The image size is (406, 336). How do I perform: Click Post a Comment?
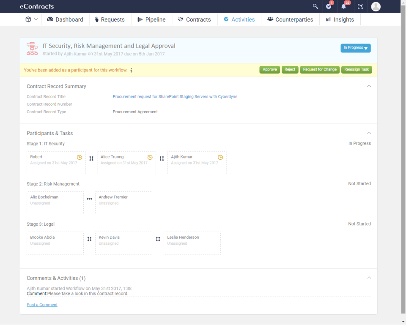(x=42, y=304)
